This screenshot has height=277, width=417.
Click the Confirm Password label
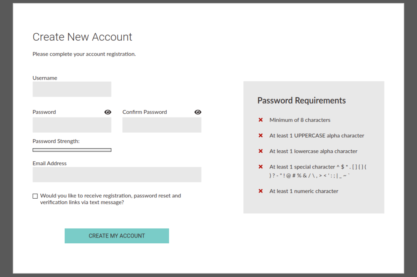145,112
